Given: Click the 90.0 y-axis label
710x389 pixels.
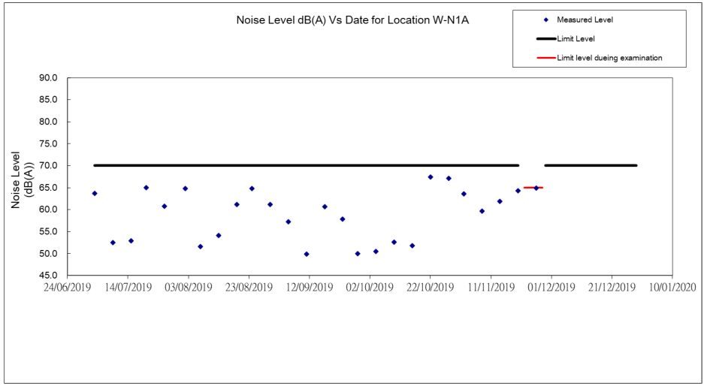Looking at the screenshot, I should 49,77.
